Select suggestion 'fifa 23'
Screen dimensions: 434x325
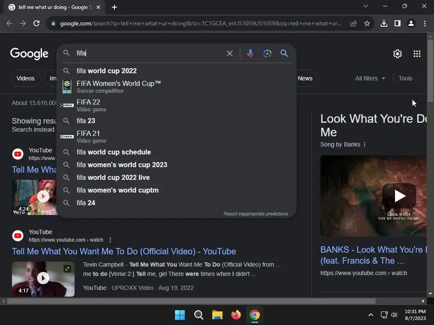point(177,121)
